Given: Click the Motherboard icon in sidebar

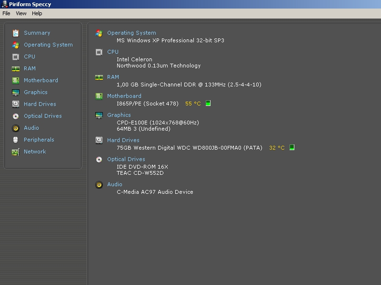Looking at the screenshot, I should (16, 80).
